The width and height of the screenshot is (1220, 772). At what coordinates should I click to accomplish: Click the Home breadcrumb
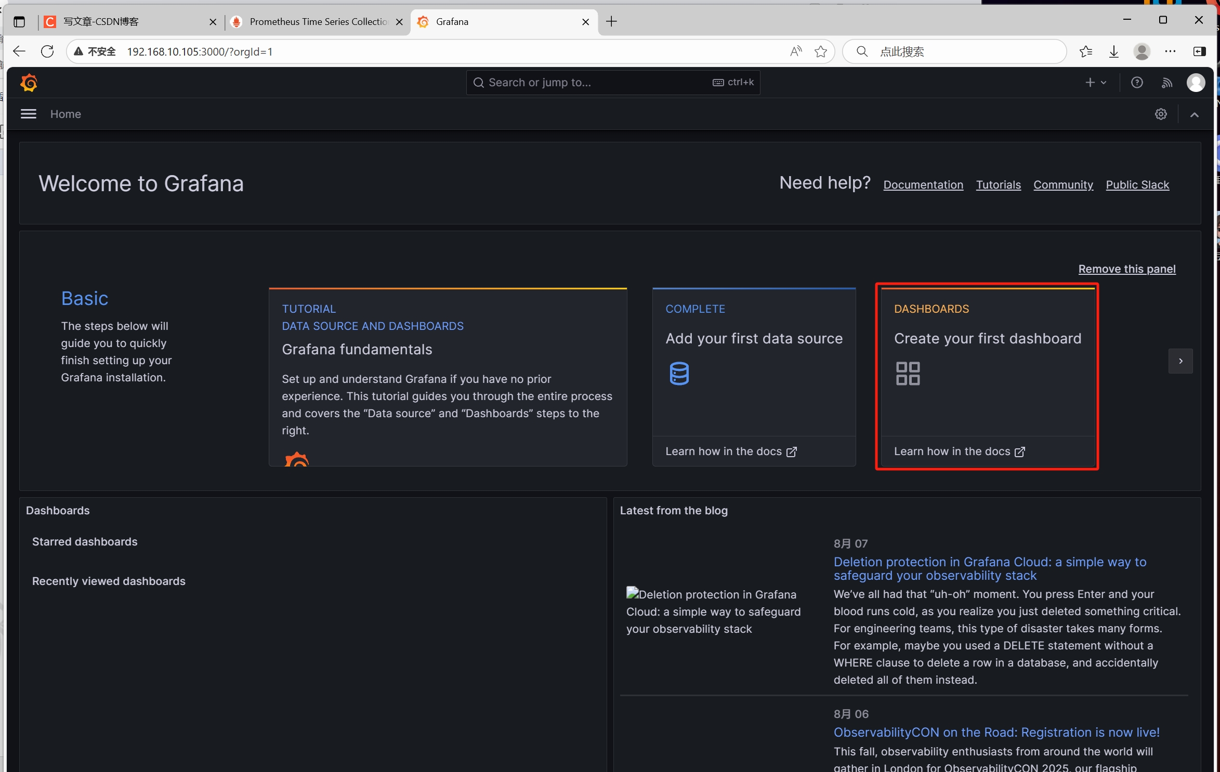click(65, 114)
